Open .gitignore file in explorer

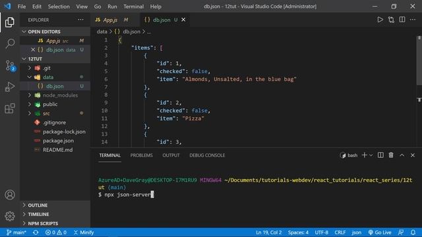pos(55,122)
